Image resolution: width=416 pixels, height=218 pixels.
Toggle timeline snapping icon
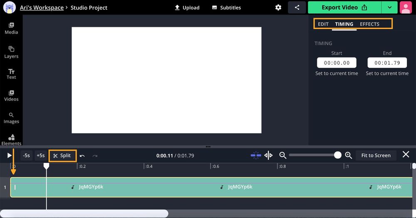(256, 155)
